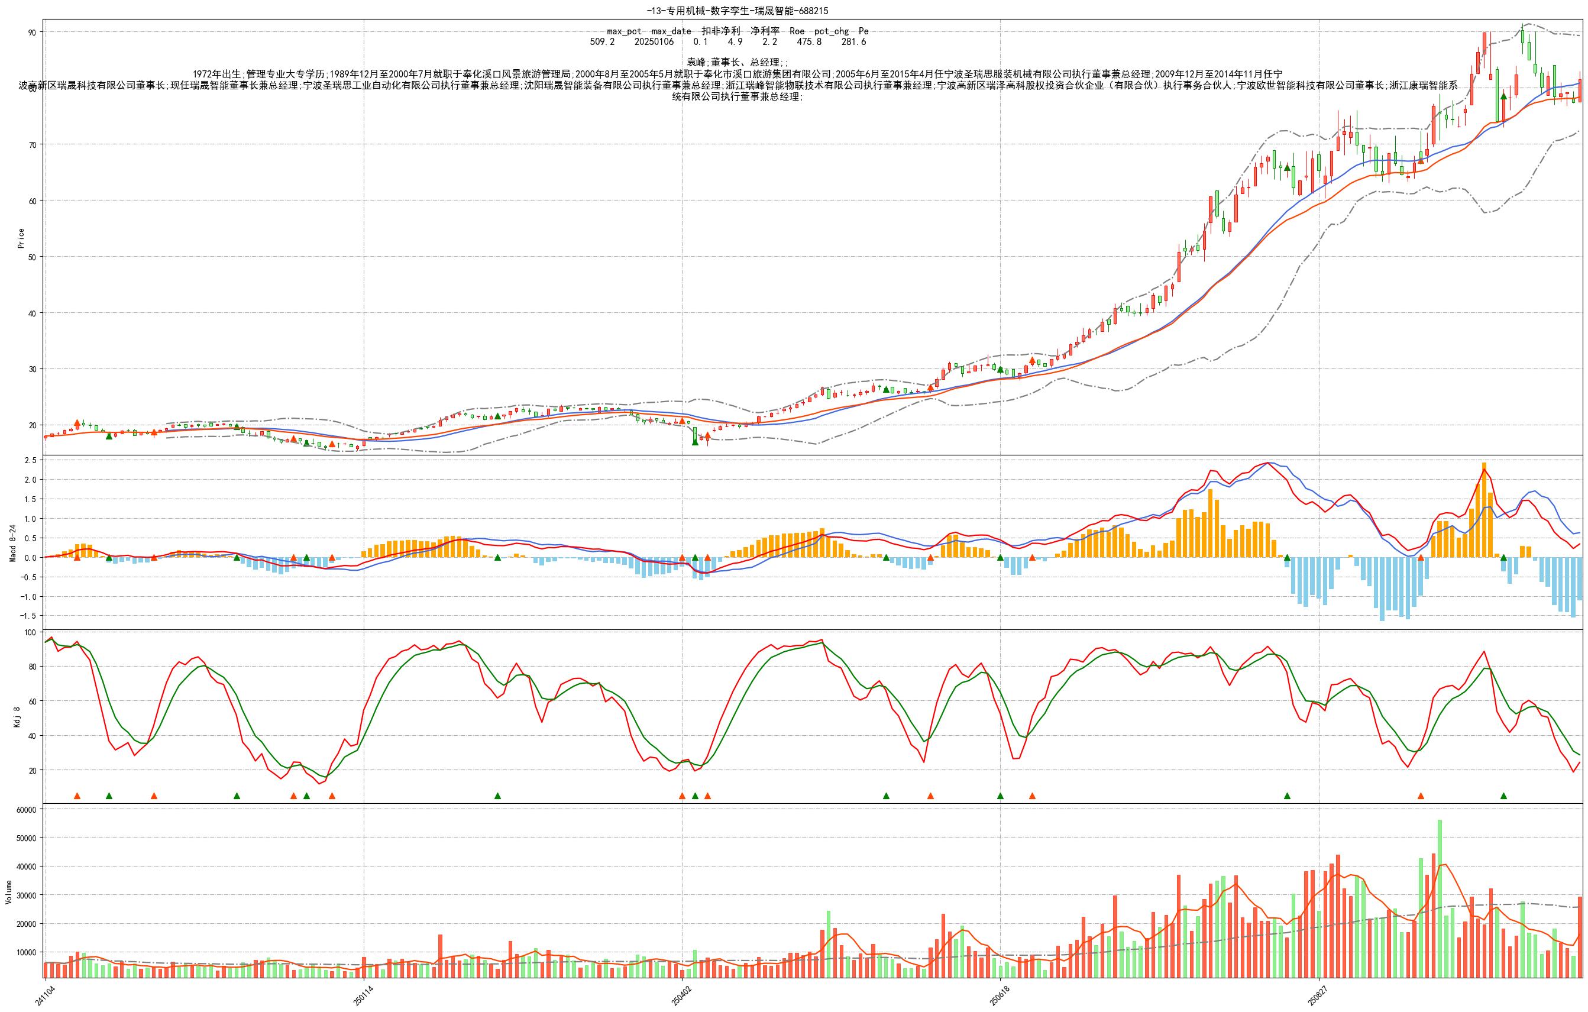
Task: Click the chart title containing 688215
Action: [738, 11]
